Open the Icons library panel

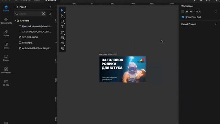click(6, 45)
